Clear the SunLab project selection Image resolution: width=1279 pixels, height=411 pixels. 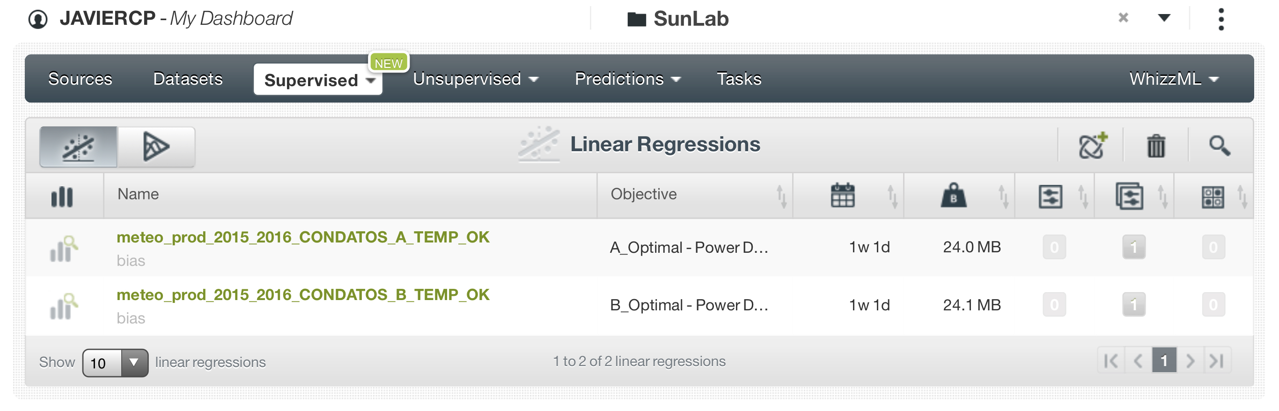coord(1123,18)
